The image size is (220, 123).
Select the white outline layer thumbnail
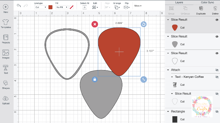[x=175, y=61]
